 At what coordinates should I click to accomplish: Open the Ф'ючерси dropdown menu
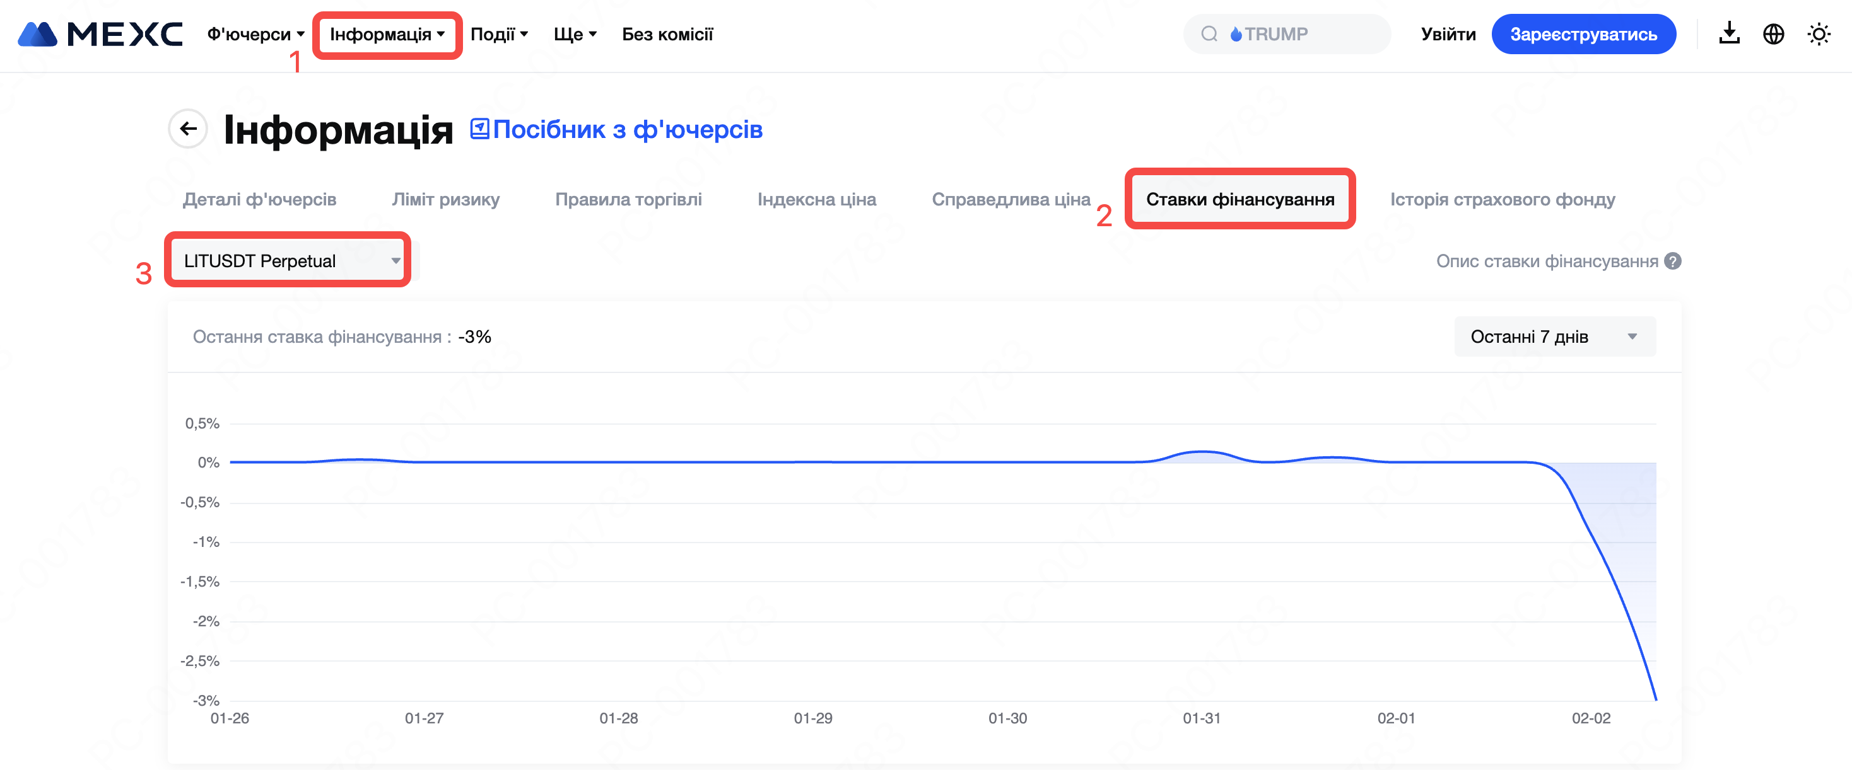click(255, 34)
